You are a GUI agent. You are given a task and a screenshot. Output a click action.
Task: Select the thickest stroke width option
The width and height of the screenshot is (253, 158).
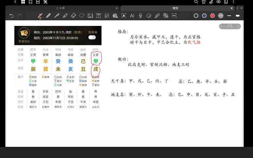(x=238, y=15)
